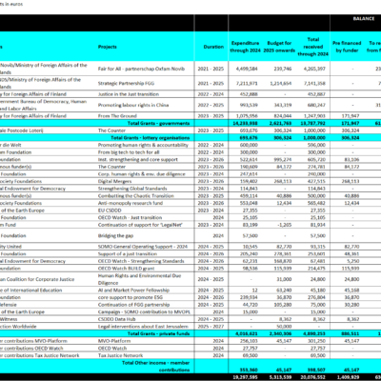Click the grand total expenditure "19,297,595"
Viewport: 381px width, 381px height.
246,377
